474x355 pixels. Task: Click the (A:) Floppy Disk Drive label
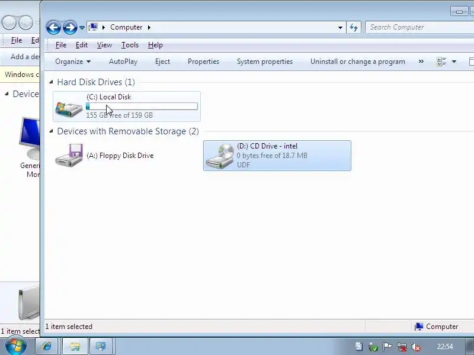(x=120, y=156)
